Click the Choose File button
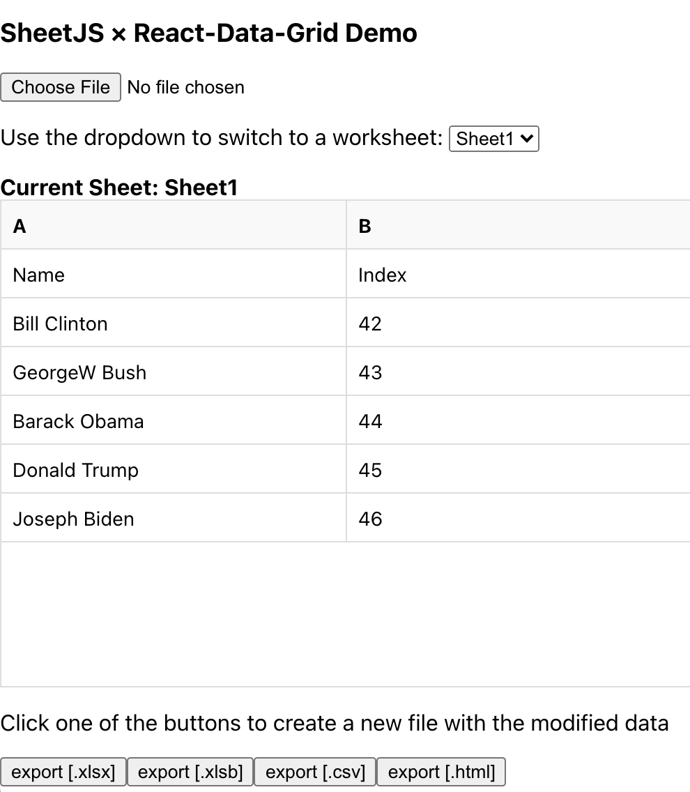This screenshot has width=690, height=792. point(61,87)
